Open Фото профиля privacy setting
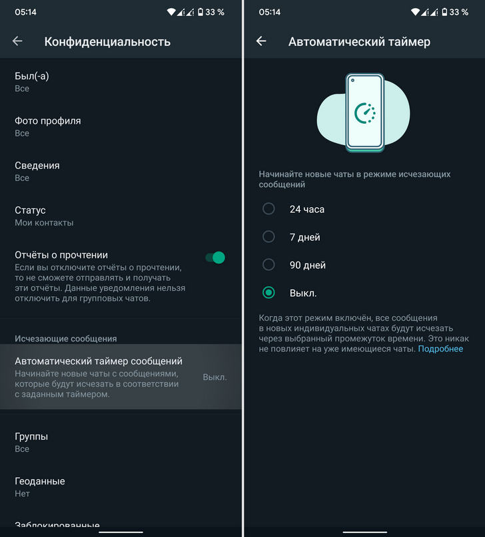Screen dimensions: 485x537 tap(121, 126)
